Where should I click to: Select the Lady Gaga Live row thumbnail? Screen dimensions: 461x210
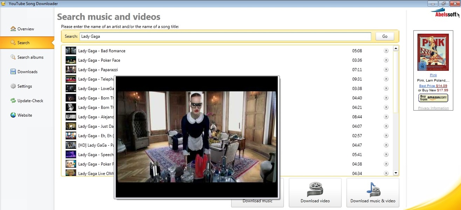point(71,173)
